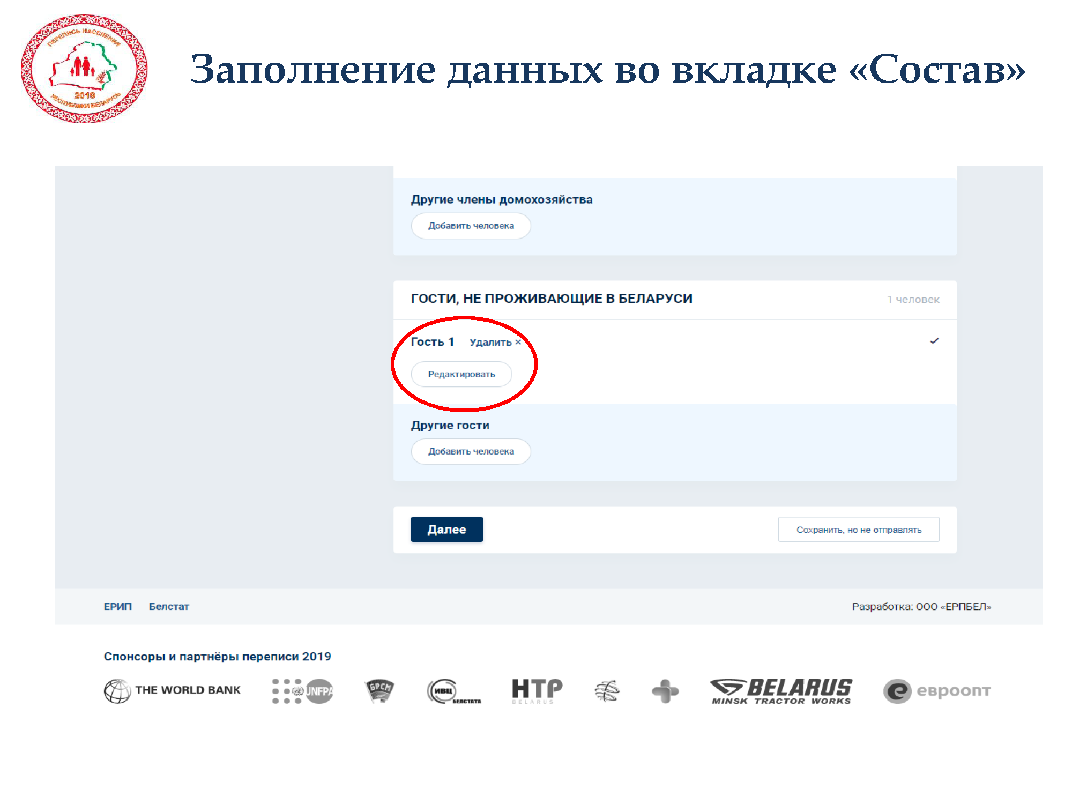Open the UNFPA sponsor logo
Viewport: 1072px width, 804px height.
point(303,691)
